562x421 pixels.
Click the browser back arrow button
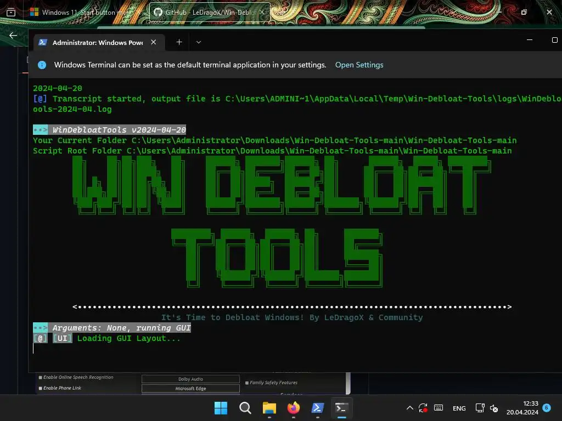tap(13, 35)
